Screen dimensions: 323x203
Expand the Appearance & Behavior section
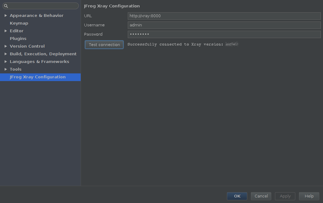point(6,15)
